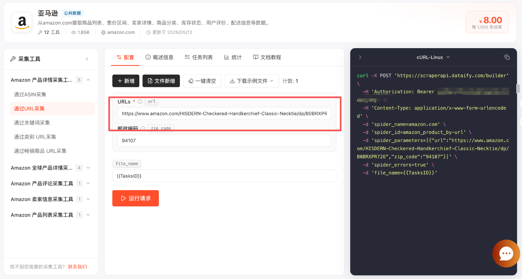Image resolution: width=522 pixels, height=279 pixels.
Task: Open the 下载示例文件 dropdown
Action: coord(252,81)
